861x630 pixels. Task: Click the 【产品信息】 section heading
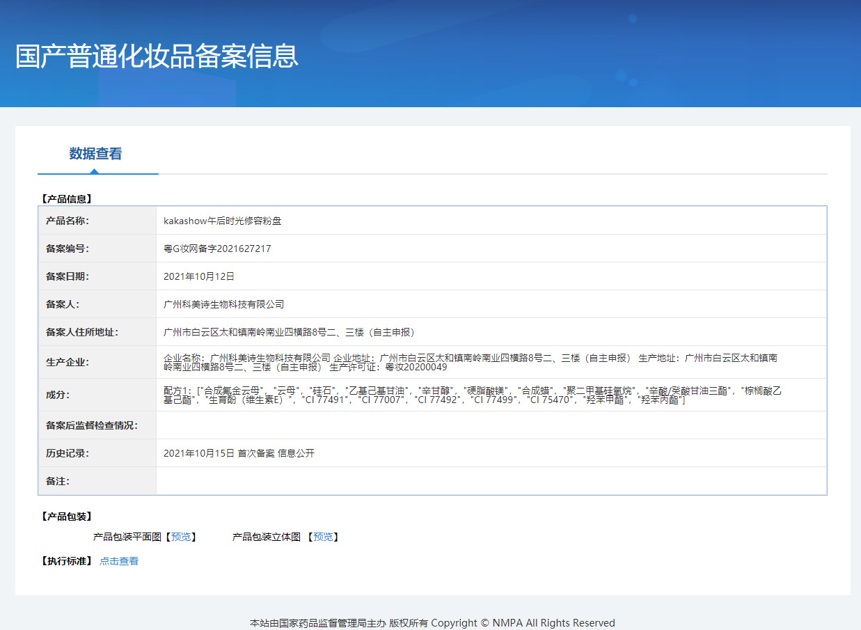coord(67,198)
